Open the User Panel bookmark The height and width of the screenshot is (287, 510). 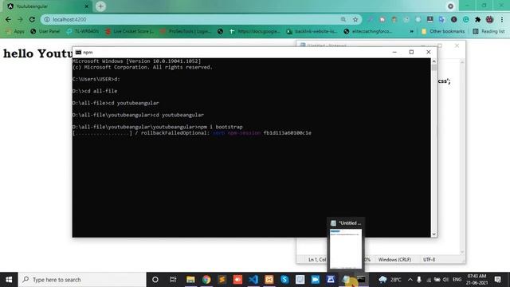click(45, 31)
